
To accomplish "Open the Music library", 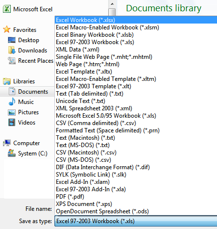I will coord(26,102).
